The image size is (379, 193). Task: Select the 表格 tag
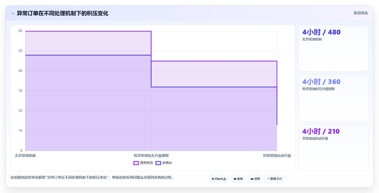pyautogui.click(x=238, y=179)
